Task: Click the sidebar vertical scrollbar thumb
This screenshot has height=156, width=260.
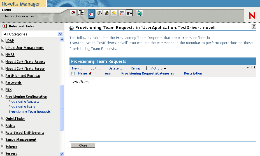Action: pos(62,108)
